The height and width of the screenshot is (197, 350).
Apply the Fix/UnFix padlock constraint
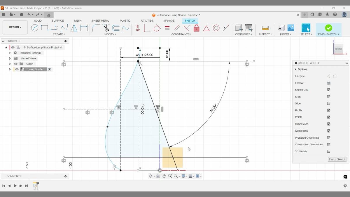(197, 28)
